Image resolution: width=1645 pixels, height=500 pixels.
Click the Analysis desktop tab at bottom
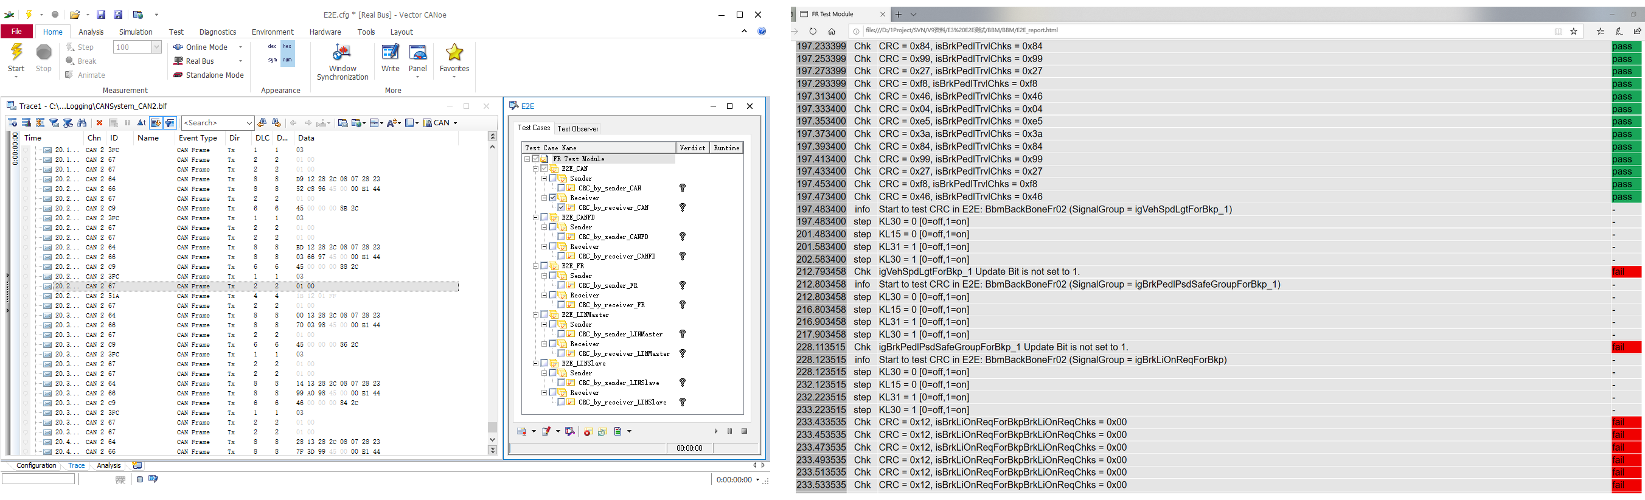tap(108, 465)
